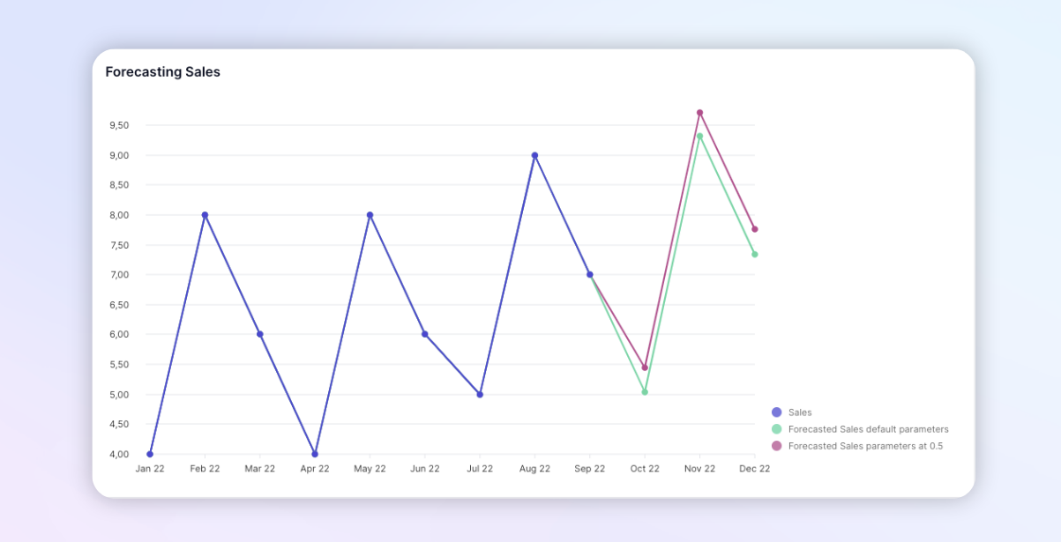Viewport: 1061px width, 542px height.
Task: Click the Sales data point for Apr 22
Action: pos(315,454)
